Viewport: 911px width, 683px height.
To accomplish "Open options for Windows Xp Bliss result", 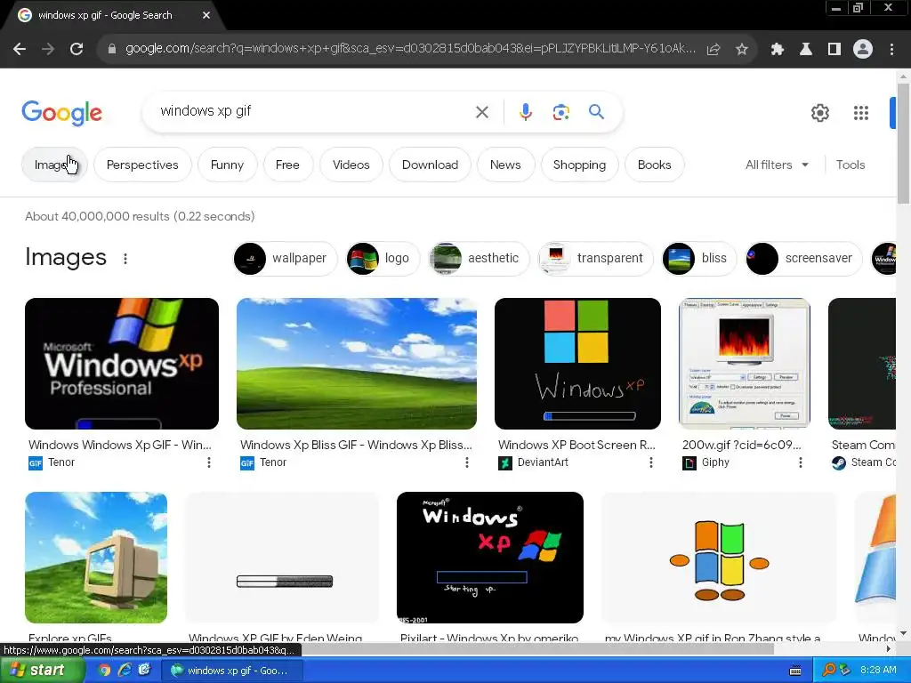I will (466, 462).
